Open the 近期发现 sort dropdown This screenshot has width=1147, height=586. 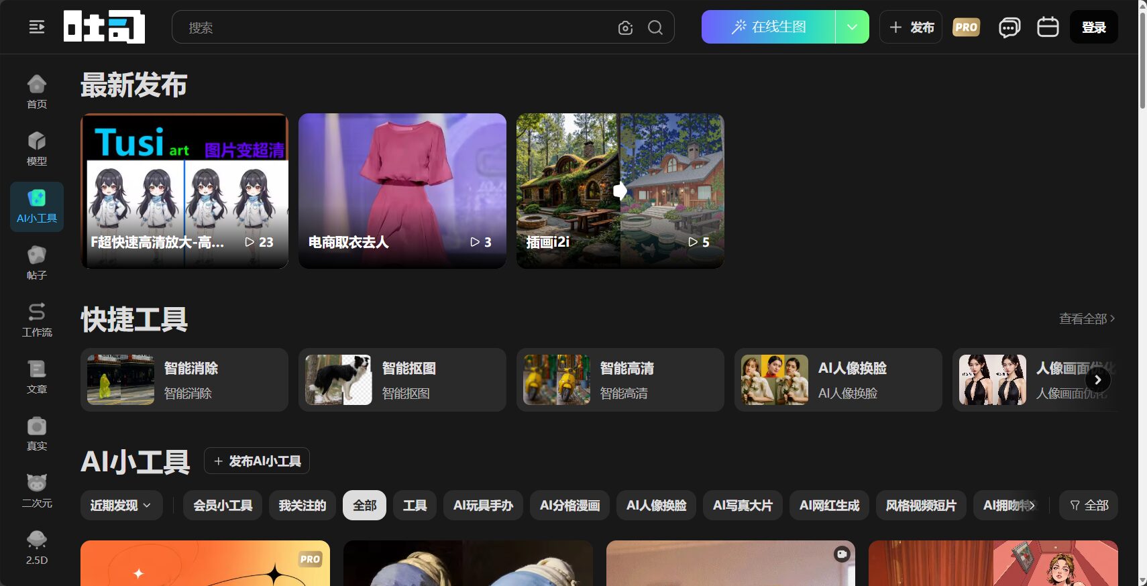121,506
